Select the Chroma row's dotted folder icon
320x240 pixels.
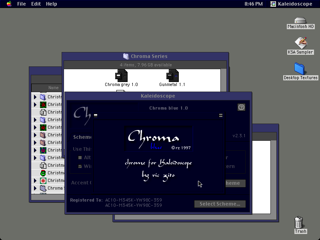click(x=43, y=188)
